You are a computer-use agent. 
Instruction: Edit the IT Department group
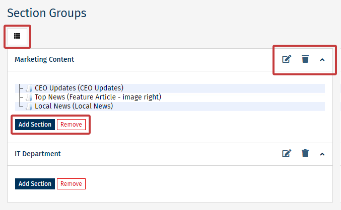(287, 154)
